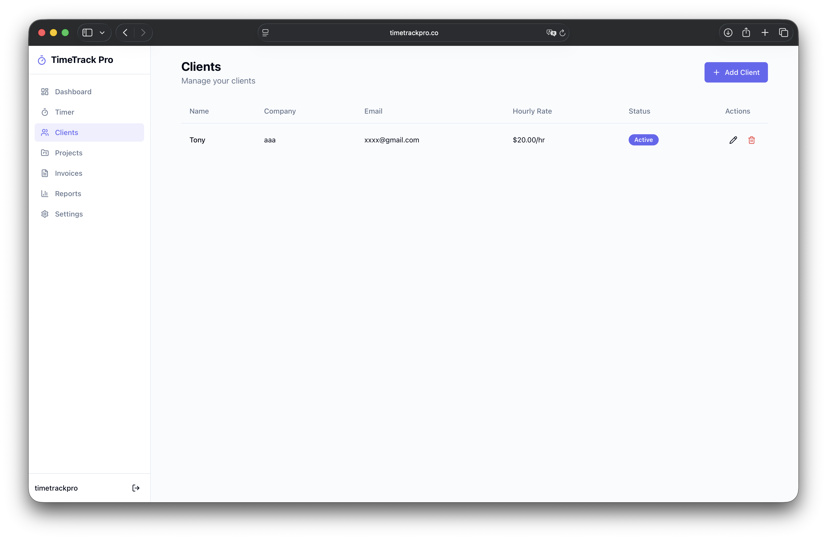Click the timetrackpro.co address field

(x=413, y=33)
